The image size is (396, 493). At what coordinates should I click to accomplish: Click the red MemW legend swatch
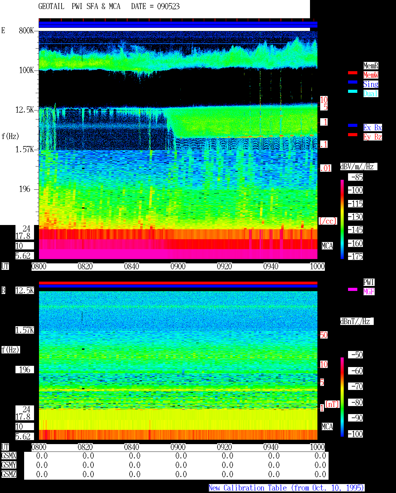pyautogui.click(x=353, y=73)
